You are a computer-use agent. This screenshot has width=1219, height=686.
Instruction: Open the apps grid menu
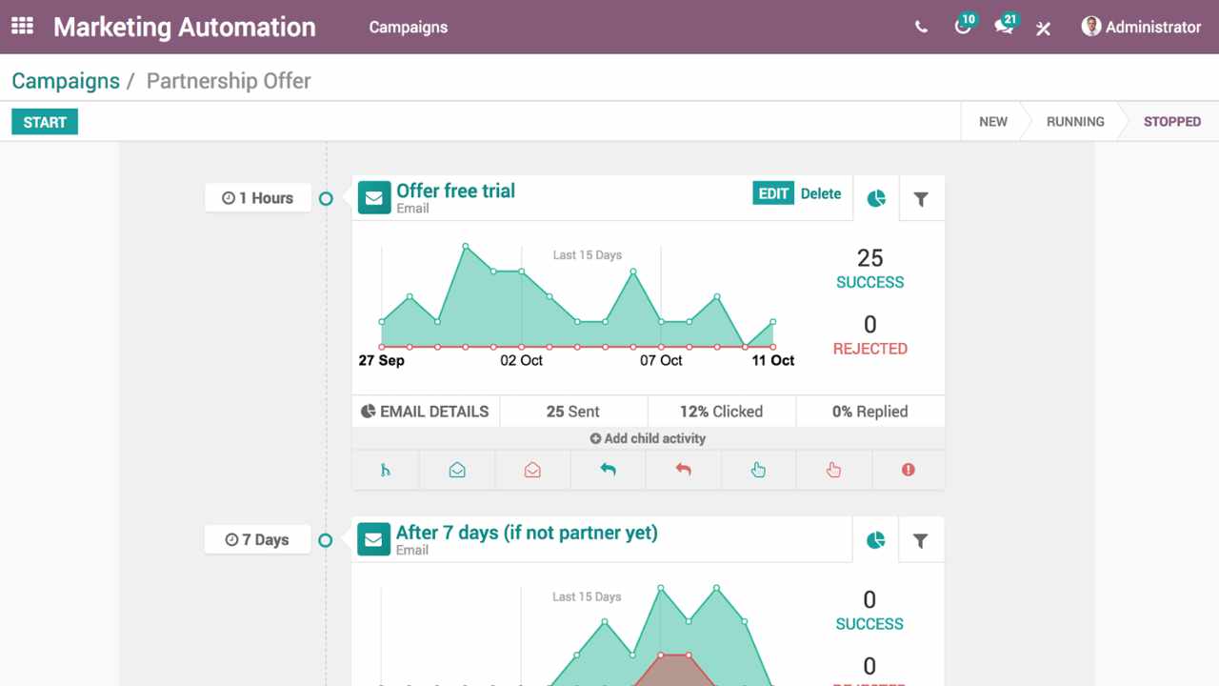coord(22,27)
